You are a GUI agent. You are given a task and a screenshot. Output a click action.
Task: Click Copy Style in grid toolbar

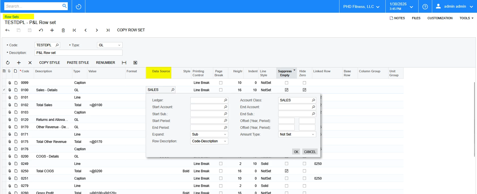tap(50, 63)
